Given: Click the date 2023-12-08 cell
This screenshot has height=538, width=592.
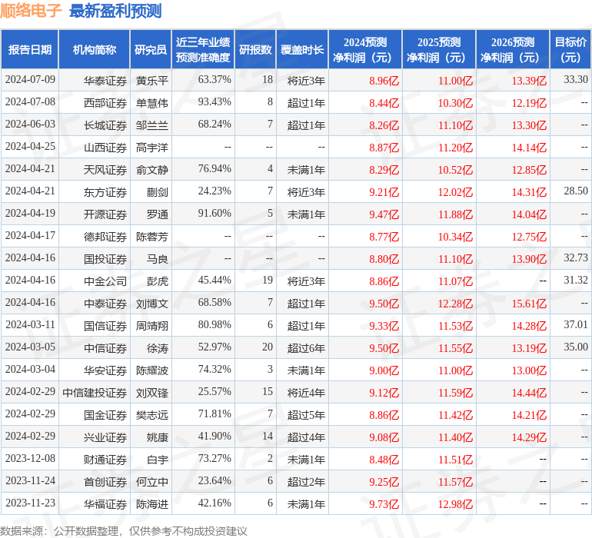Looking at the screenshot, I should (x=30, y=458).
